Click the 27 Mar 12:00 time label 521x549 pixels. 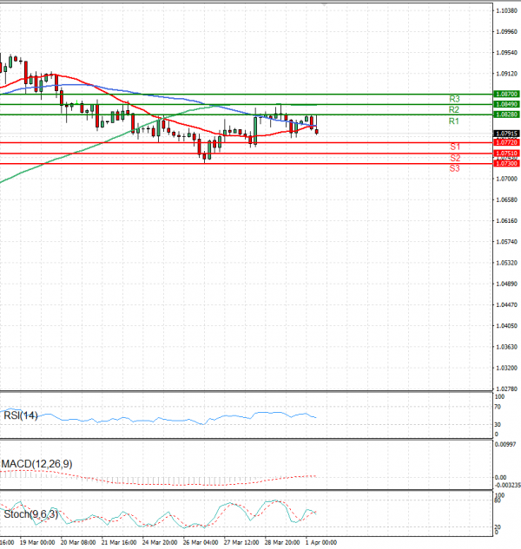tap(241, 542)
